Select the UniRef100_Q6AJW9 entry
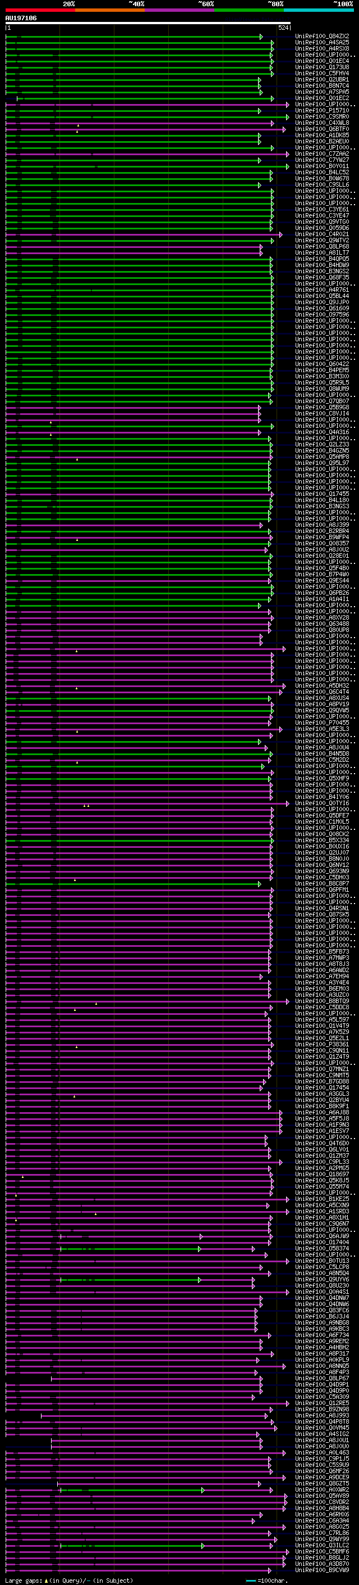This screenshot has height=1585, width=359. [x=322, y=1236]
